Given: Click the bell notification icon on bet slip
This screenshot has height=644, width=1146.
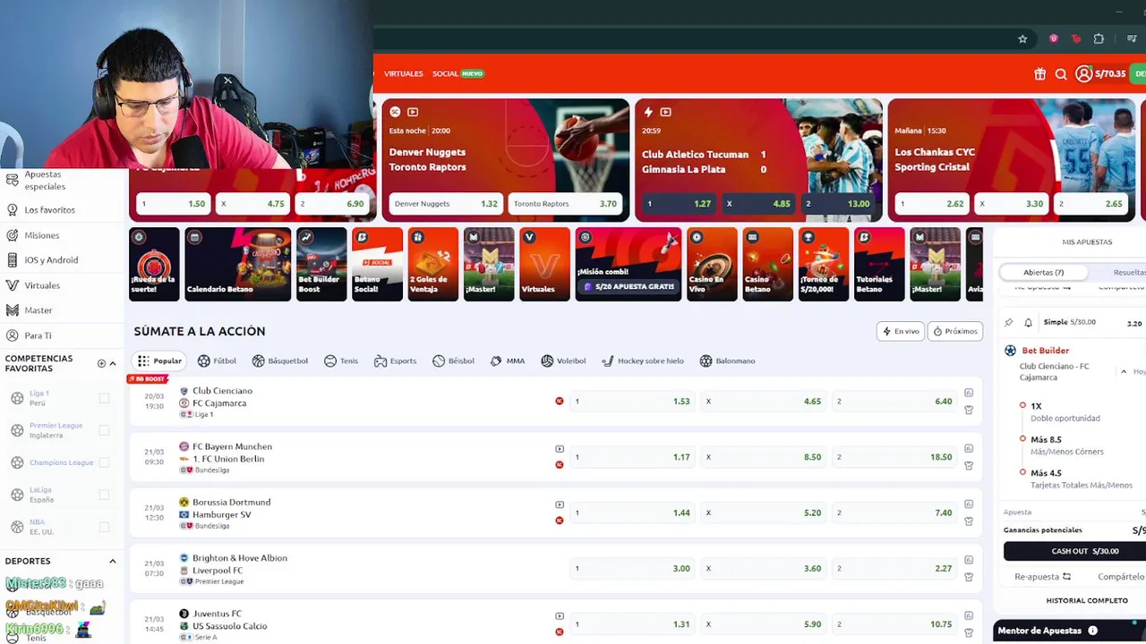Looking at the screenshot, I should click(x=1028, y=322).
